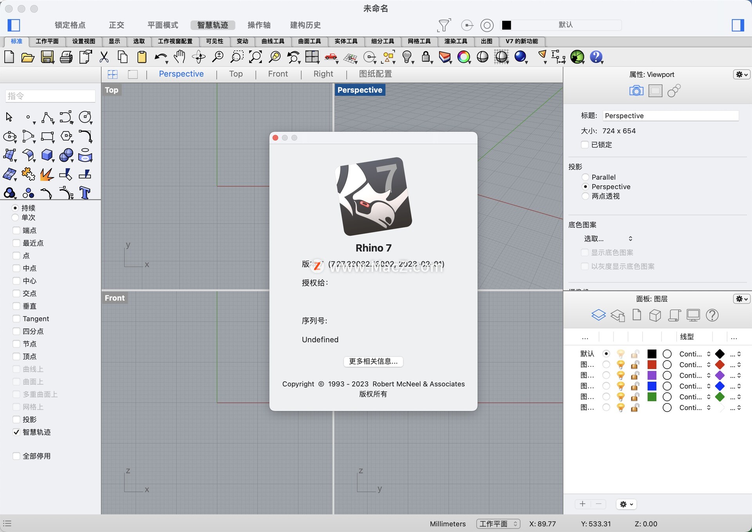Click the camera icon in Properties panel
The height and width of the screenshot is (532, 752).
click(x=636, y=91)
